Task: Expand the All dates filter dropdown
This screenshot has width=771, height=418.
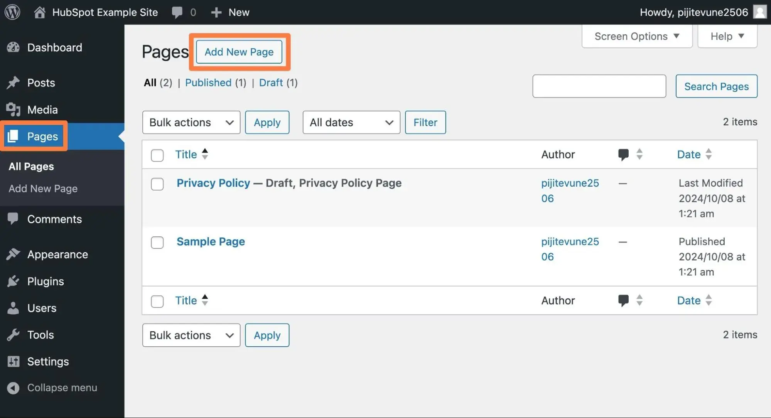Action: pos(351,121)
